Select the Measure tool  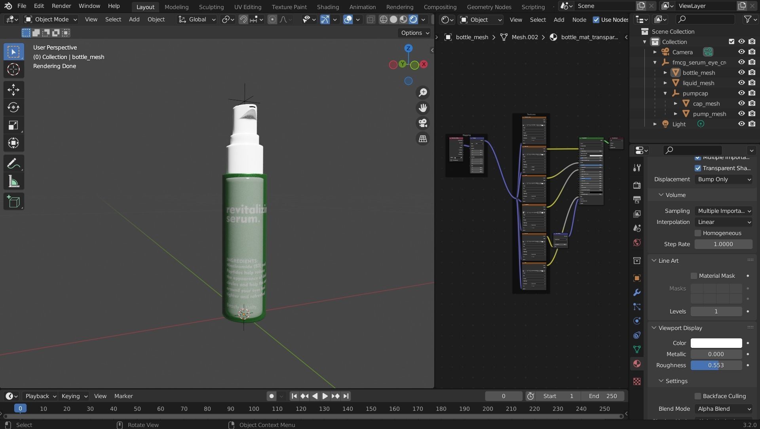pos(13,181)
